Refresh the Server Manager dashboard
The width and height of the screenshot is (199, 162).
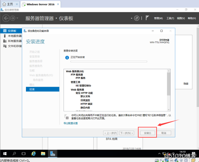(x=137, y=18)
